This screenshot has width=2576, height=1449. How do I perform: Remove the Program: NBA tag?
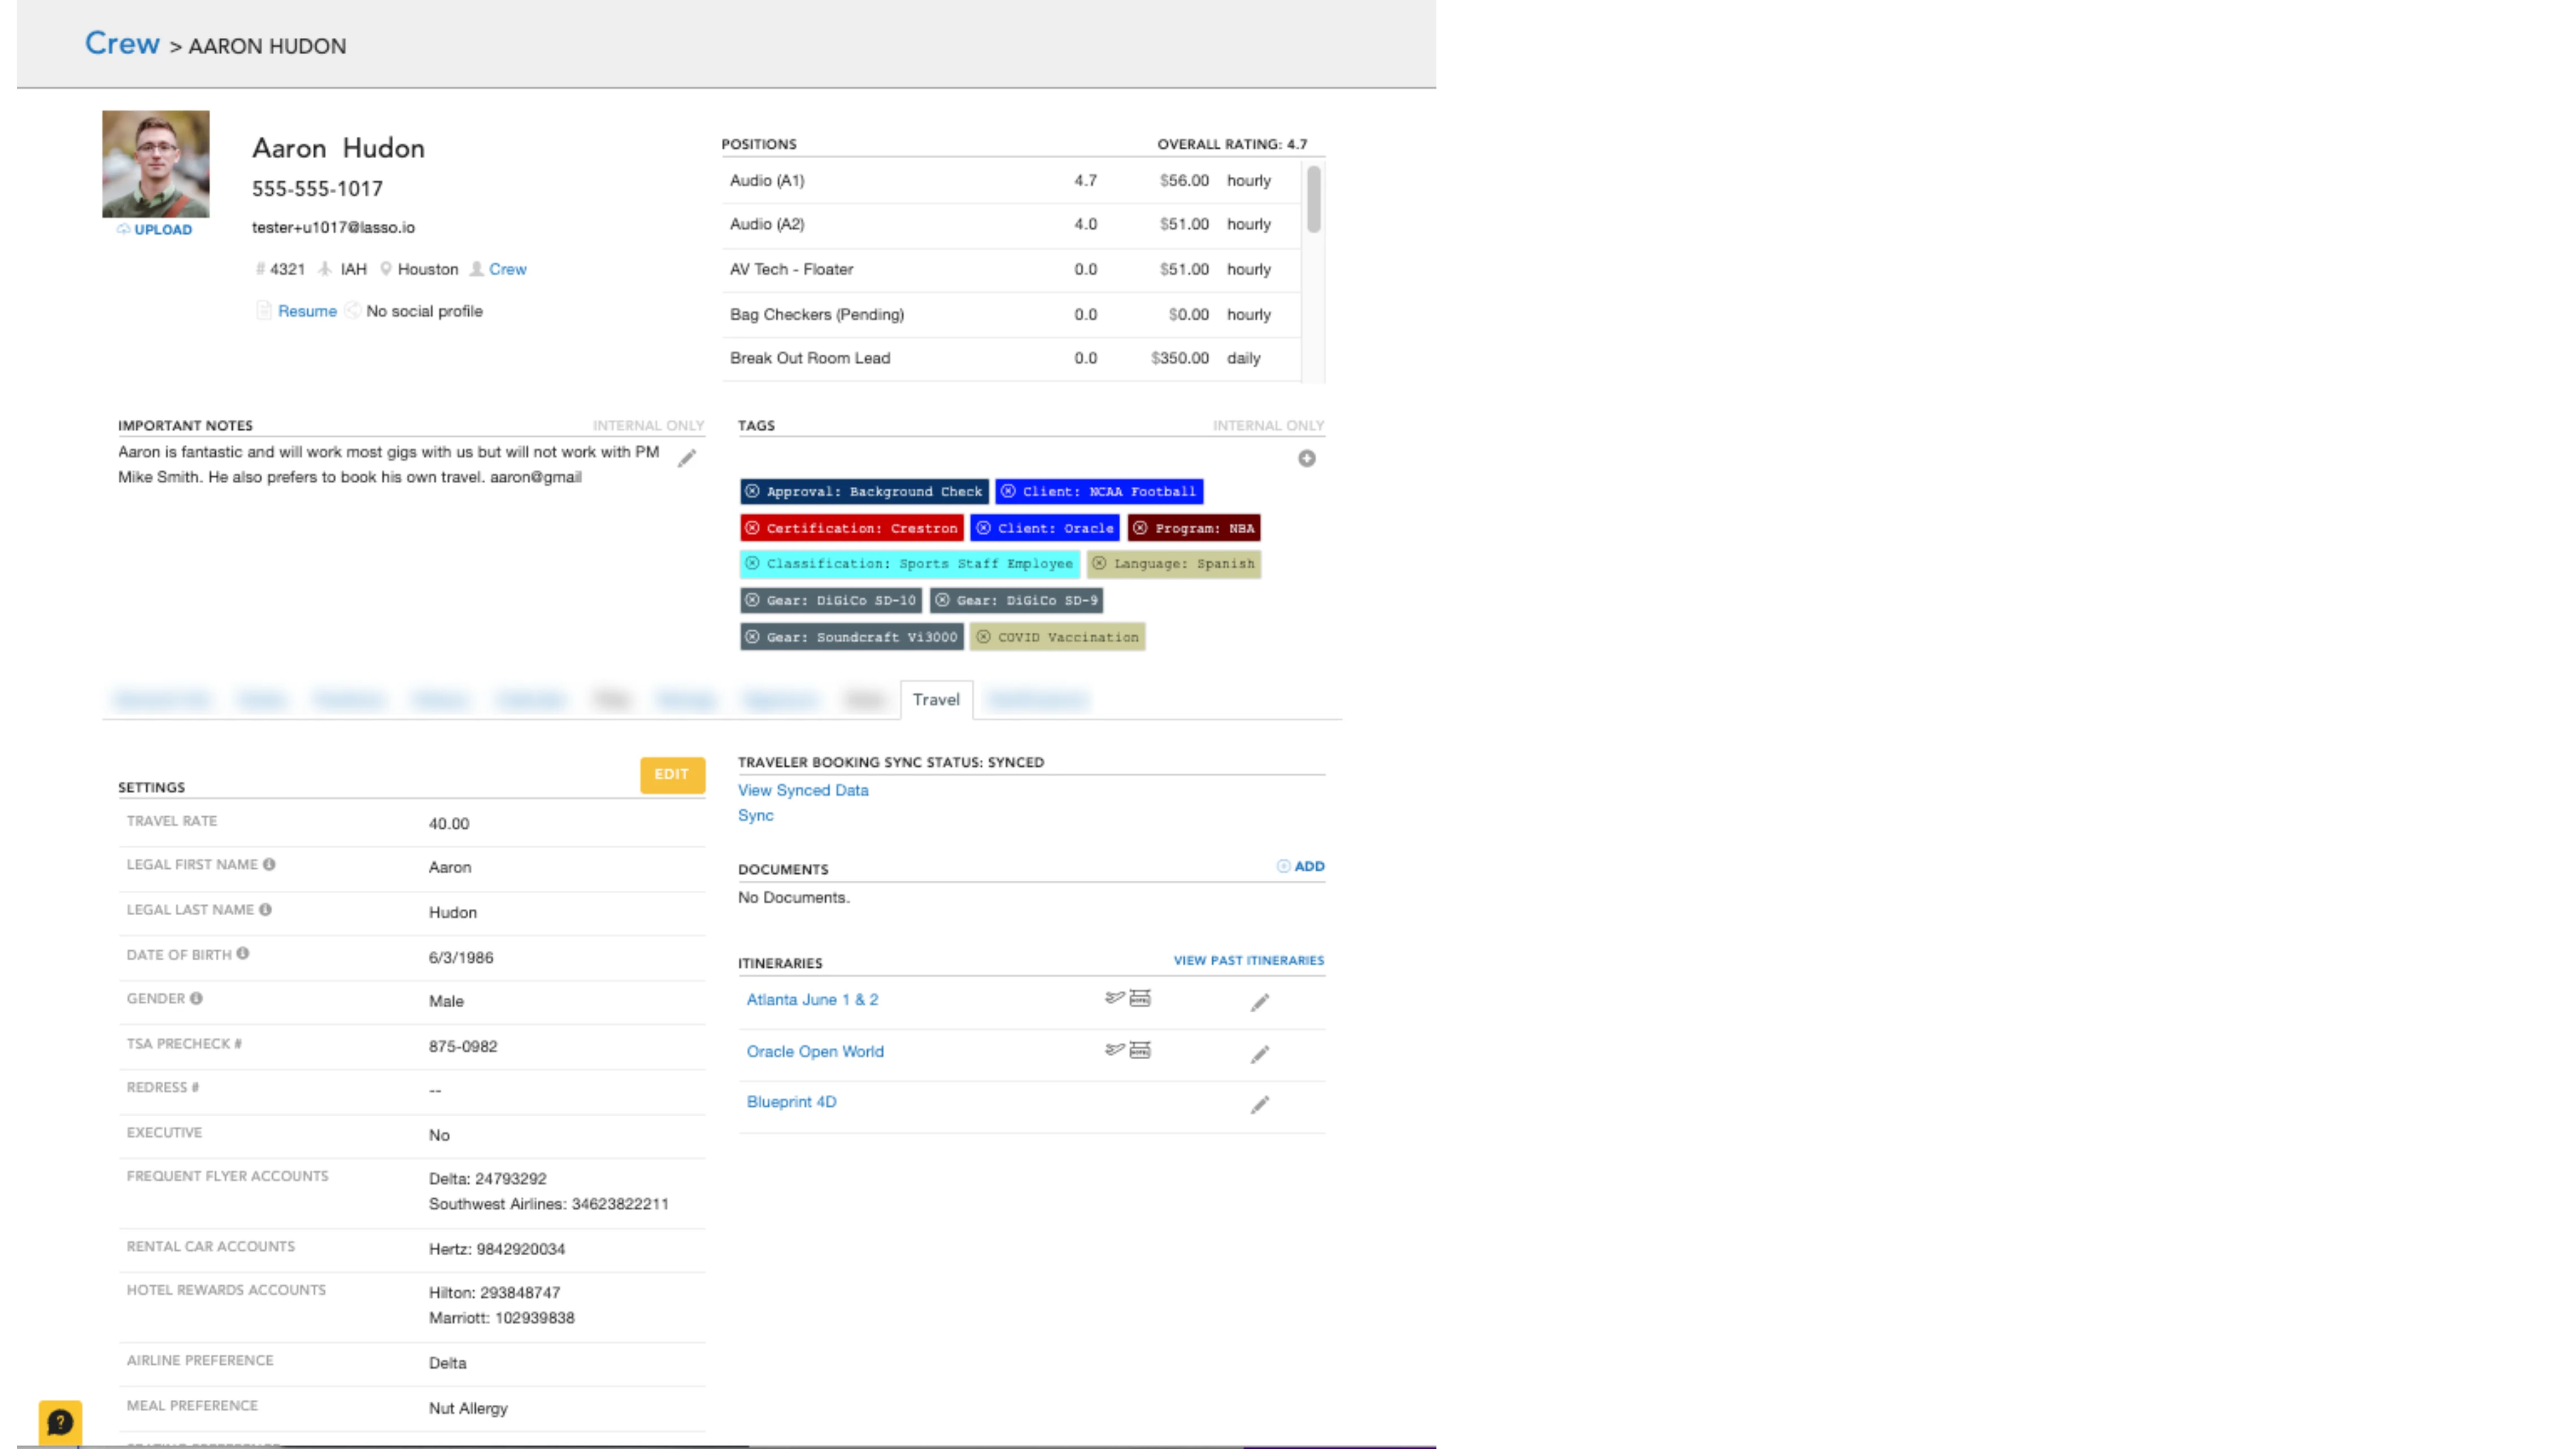[1140, 528]
